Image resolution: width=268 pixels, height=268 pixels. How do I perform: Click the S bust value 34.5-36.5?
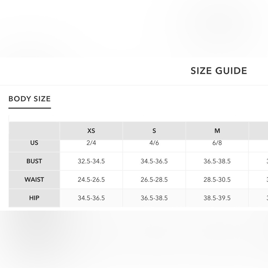pyautogui.click(x=154, y=161)
